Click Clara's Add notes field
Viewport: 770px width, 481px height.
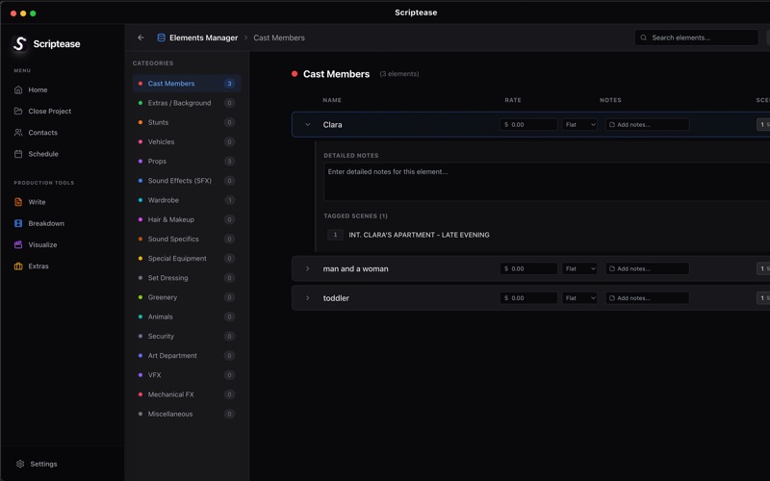point(647,125)
